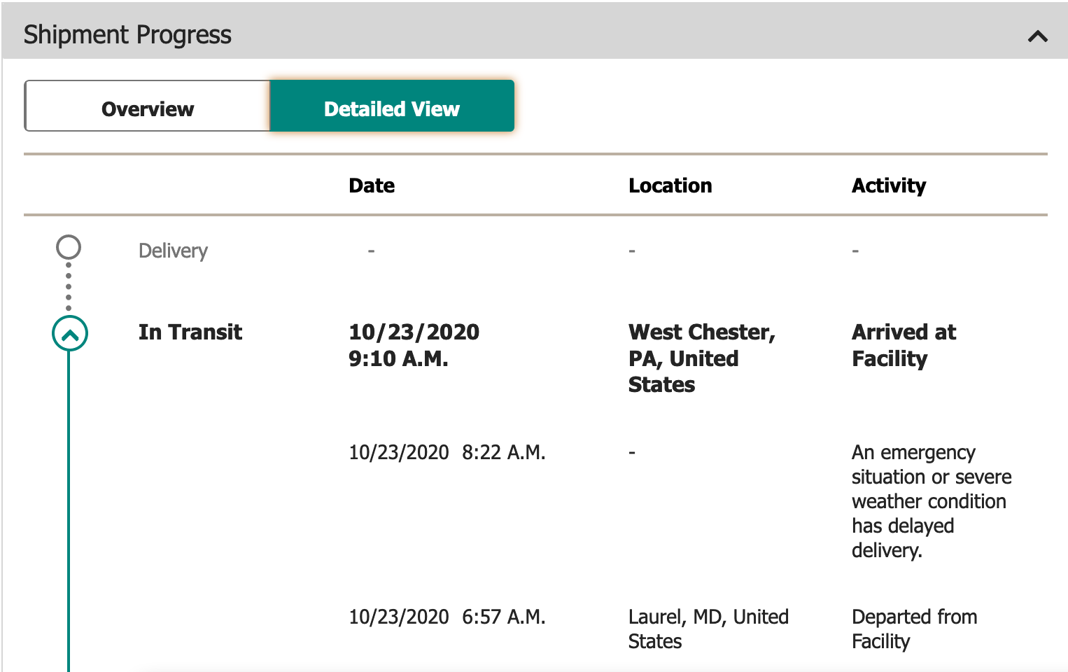Click the In Transit status label

tap(190, 332)
